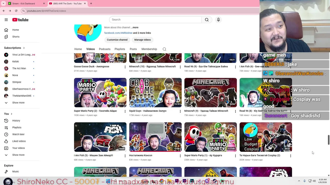Open facebook.com/ANRbishee link

[118, 33]
